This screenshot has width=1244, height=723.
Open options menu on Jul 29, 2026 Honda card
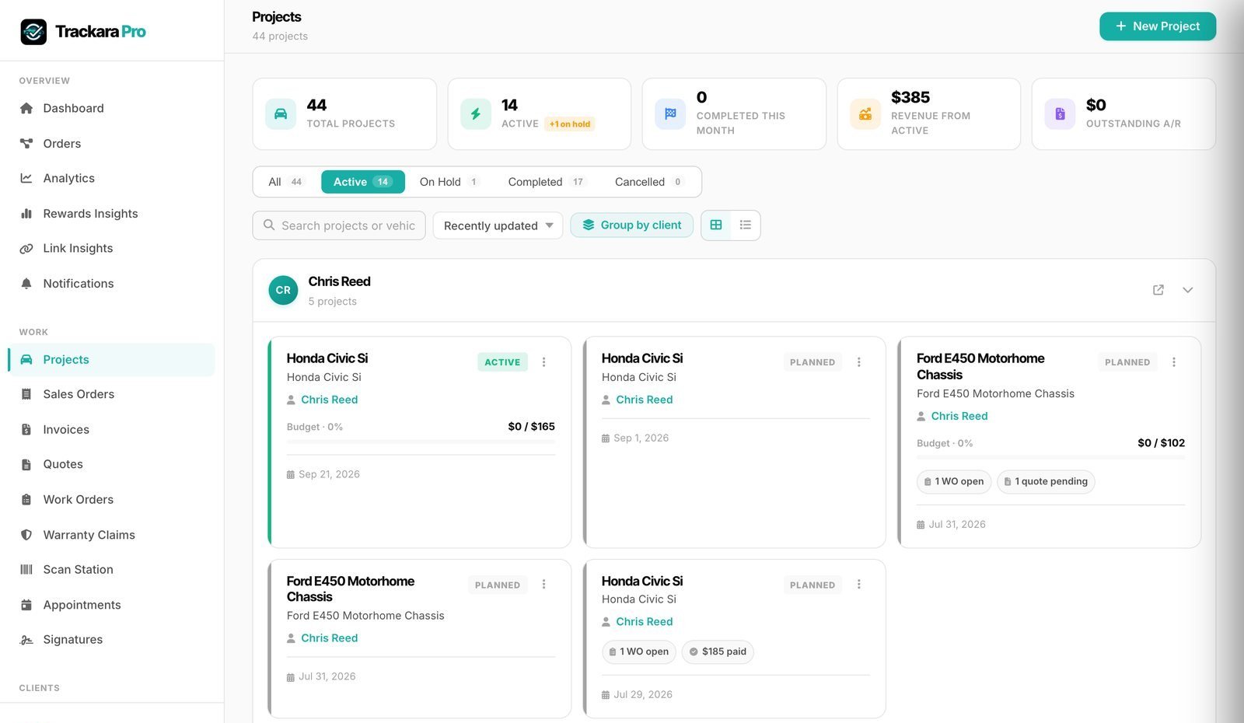[859, 585]
